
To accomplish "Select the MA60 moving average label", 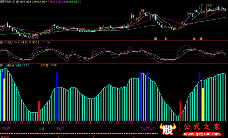I will [74, 2].
